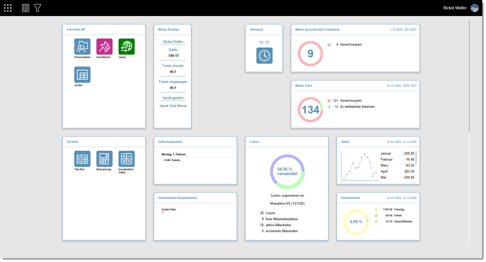Open Kuster Marc master data entry
Viewport: 486px width, 262px height.
tap(169, 209)
